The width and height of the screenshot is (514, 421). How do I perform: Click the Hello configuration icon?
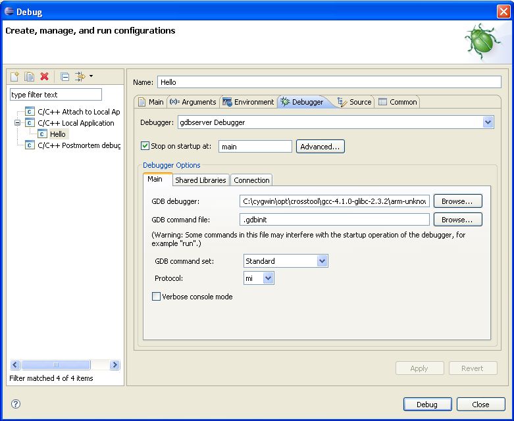(42, 134)
